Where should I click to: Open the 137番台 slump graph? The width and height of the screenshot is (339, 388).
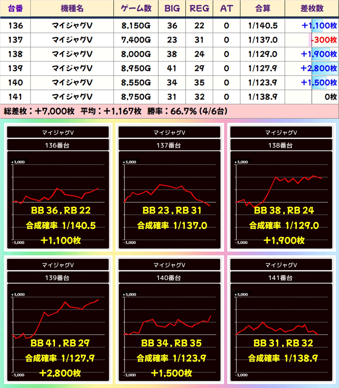[x=169, y=200]
